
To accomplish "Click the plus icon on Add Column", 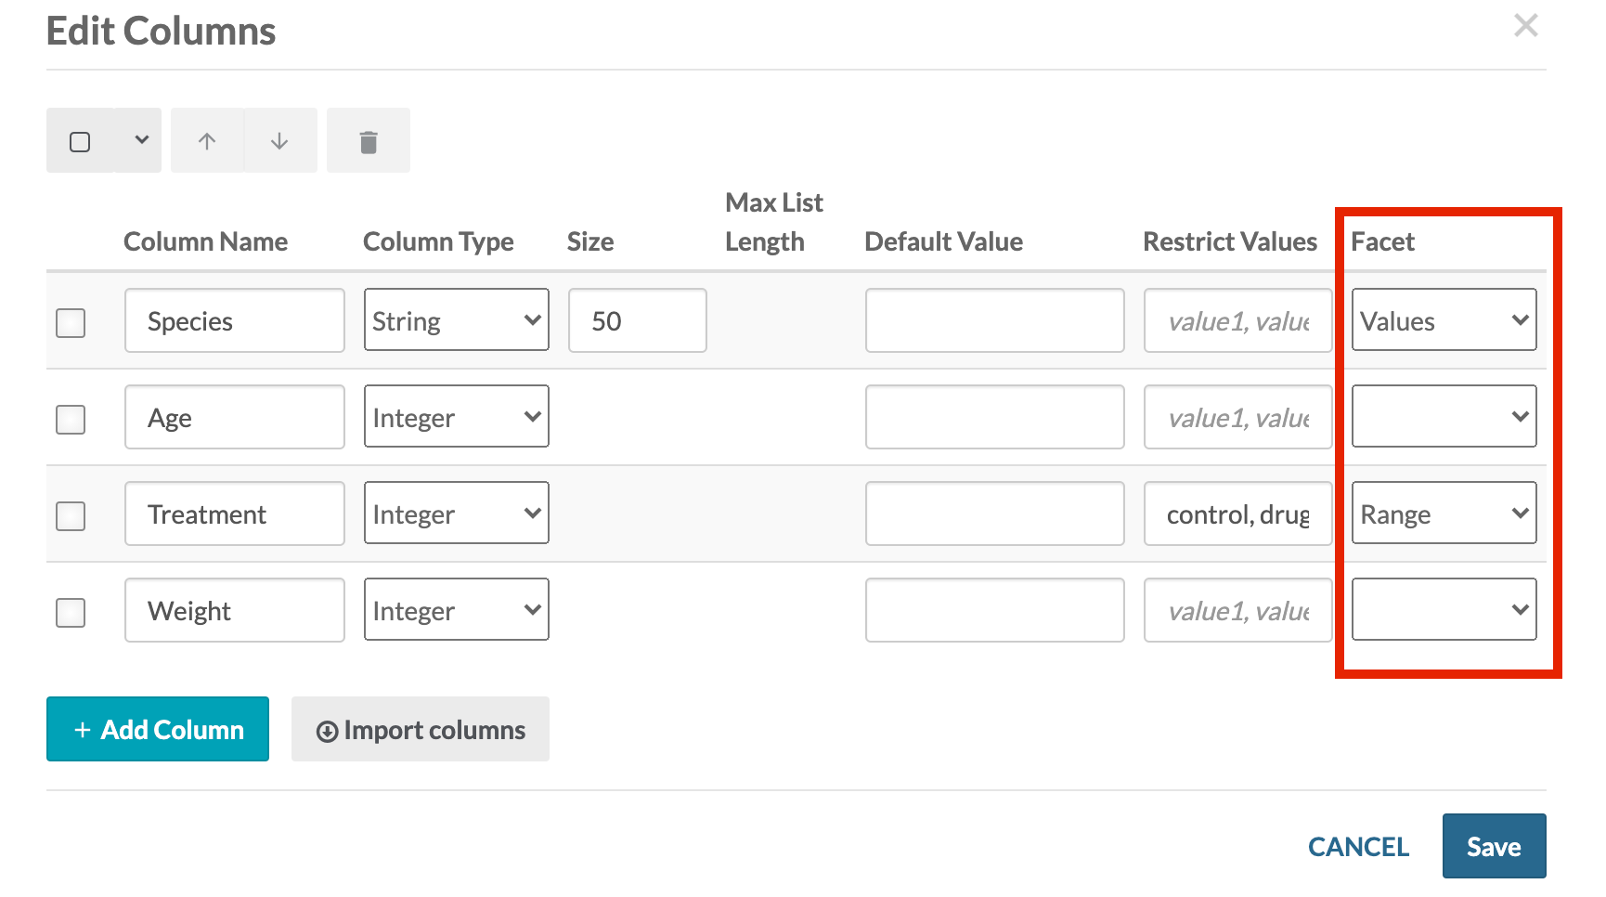I will pyautogui.click(x=82, y=730).
